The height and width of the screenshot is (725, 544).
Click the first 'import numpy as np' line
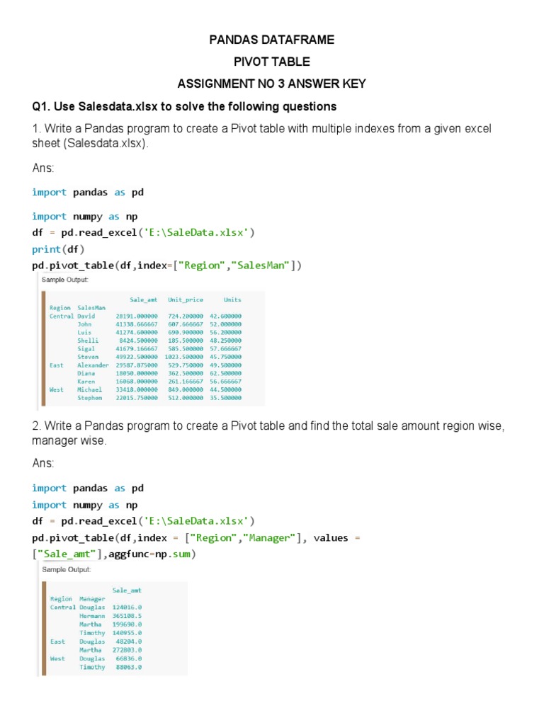(85, 217)
